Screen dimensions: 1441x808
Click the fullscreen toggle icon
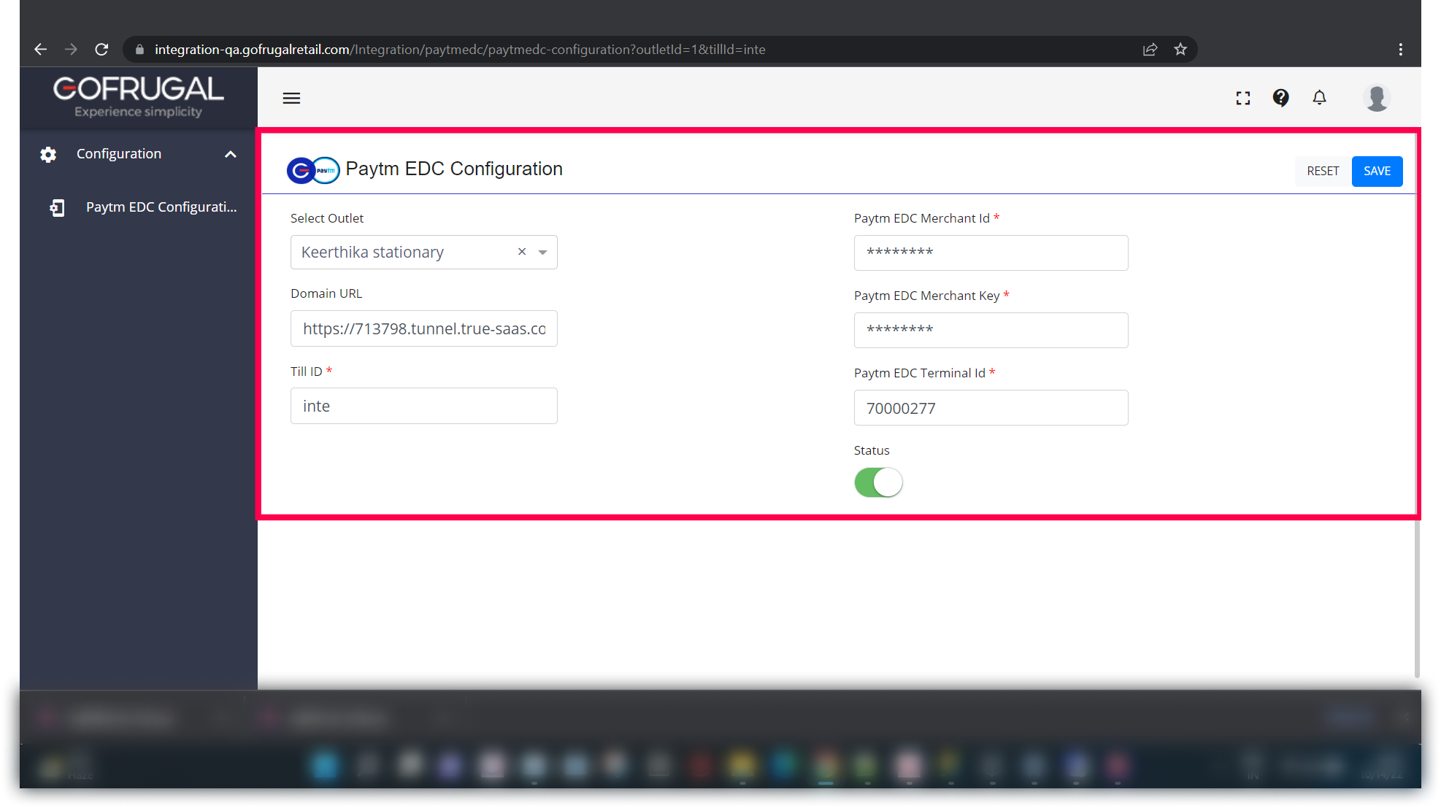(x=1242, y=98)
